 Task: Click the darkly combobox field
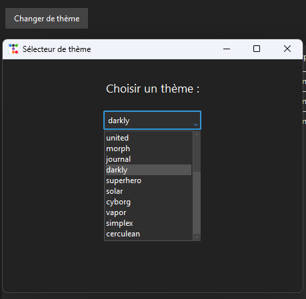click(152, 121)
